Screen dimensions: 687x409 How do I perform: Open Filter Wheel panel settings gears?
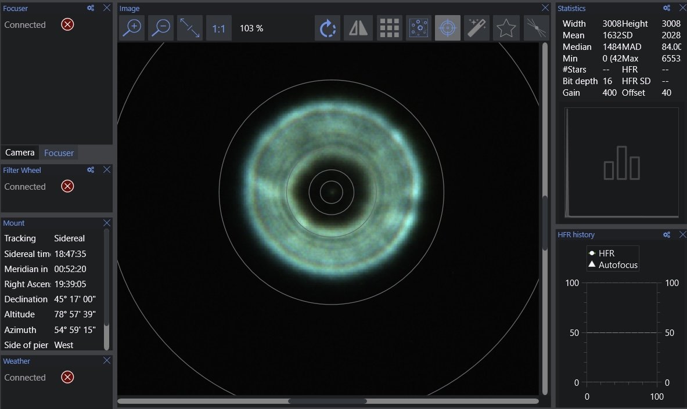point(91,170)
